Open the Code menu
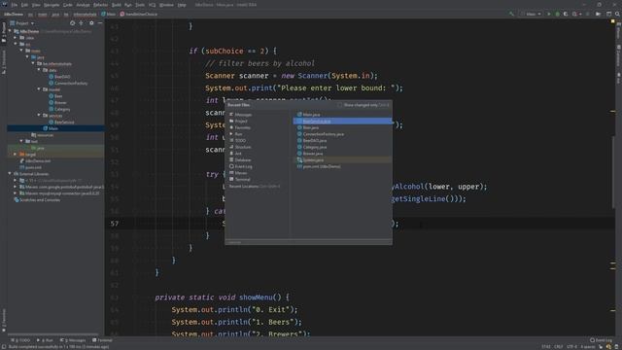The image size is (622, 350). click(x=68, y=5)
